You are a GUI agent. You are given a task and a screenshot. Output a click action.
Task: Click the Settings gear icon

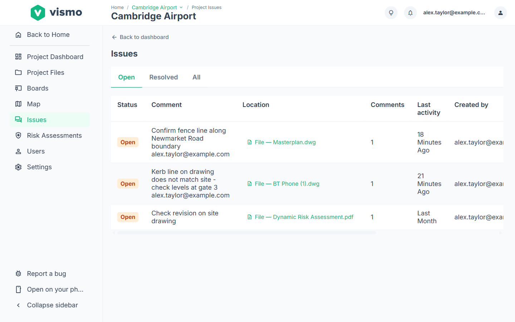[18, 167]
